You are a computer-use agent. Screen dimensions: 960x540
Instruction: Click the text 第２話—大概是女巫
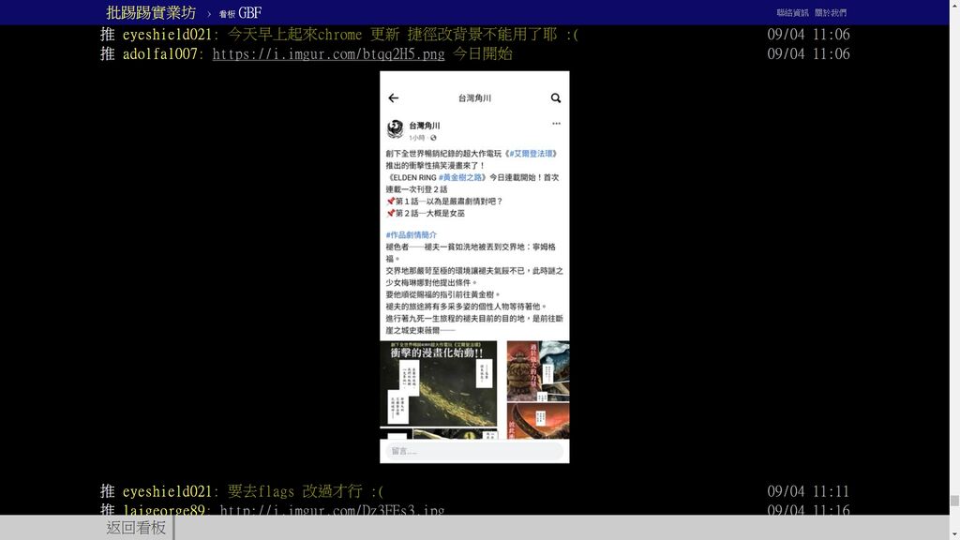click(429, 213)
